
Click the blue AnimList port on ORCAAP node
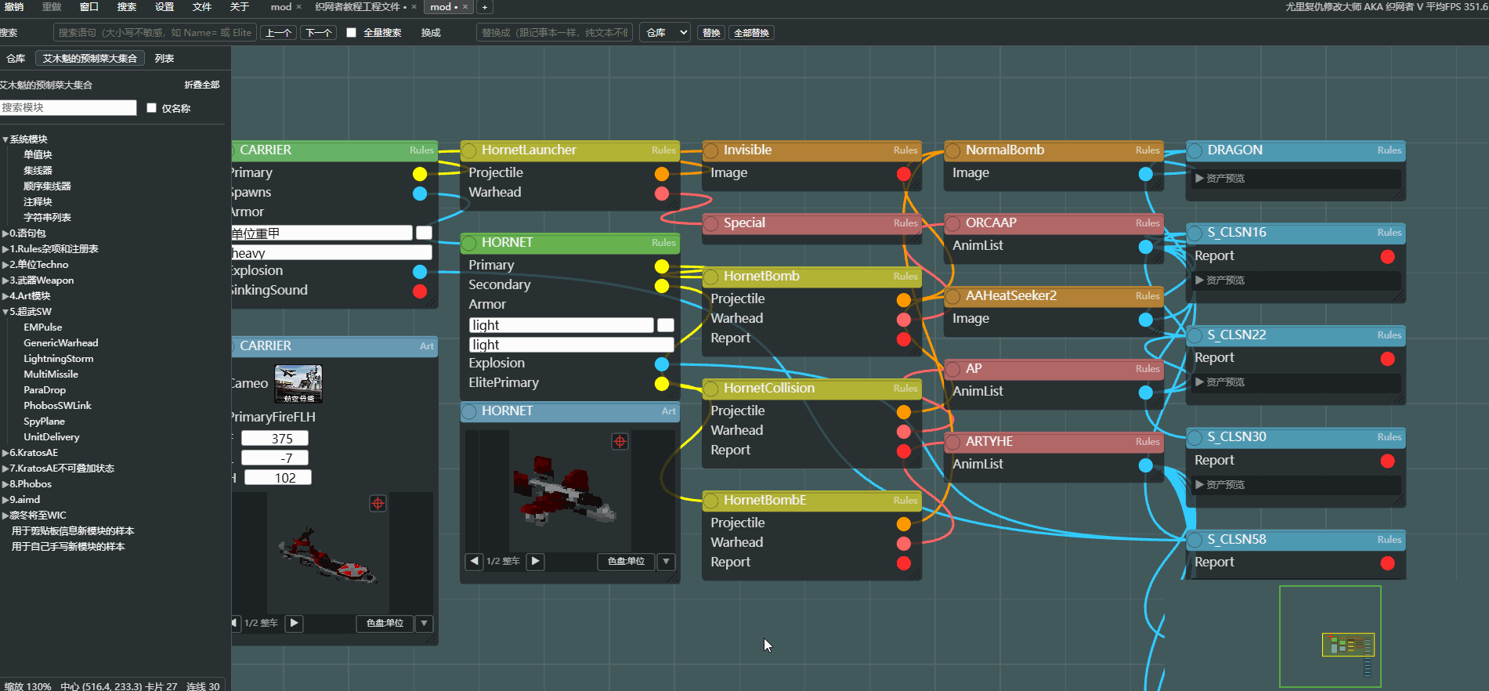[x=1146, y=247]
